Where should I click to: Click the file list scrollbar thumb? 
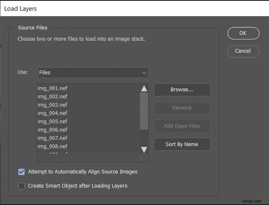tap(144, 111)
